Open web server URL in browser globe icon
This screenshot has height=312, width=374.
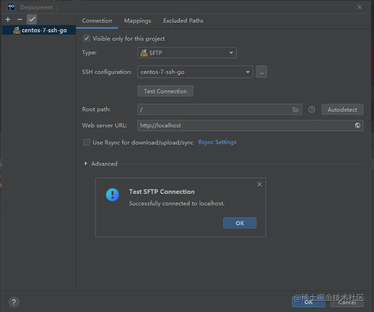357,126
